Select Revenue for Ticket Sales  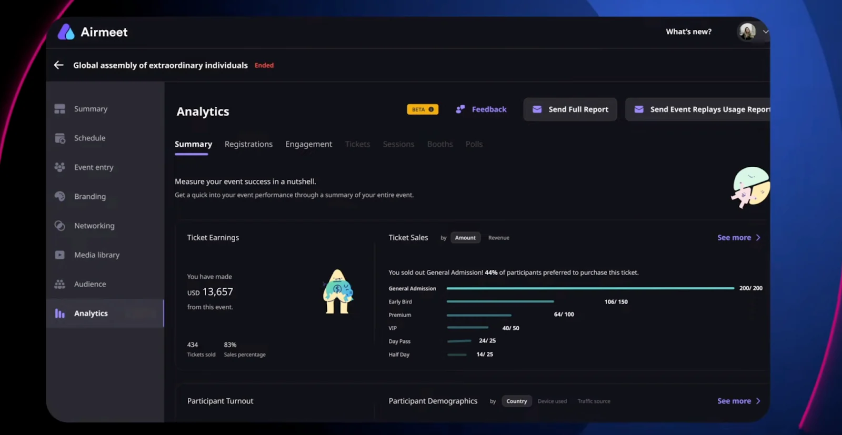(498, 238)
